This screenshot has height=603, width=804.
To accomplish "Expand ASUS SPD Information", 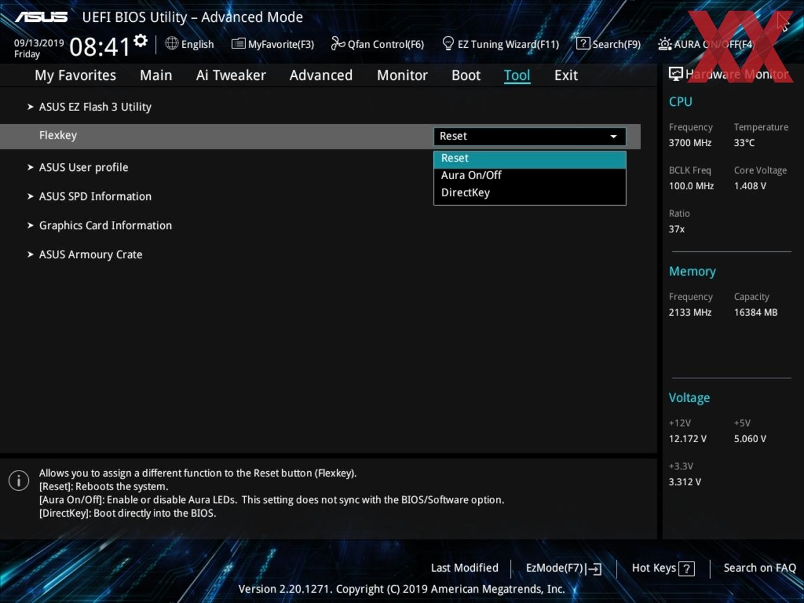I will (95, 196).
